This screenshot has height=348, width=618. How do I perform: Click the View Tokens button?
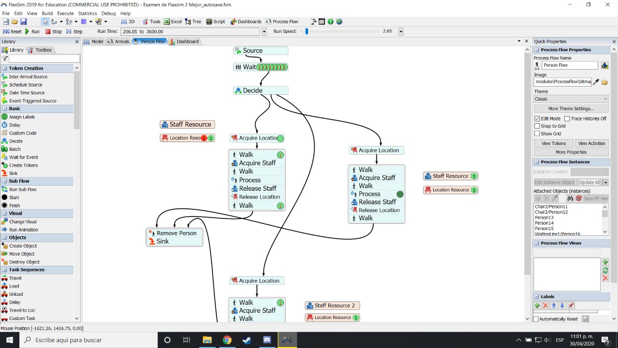pyautogui.click(x=553, y=143)
